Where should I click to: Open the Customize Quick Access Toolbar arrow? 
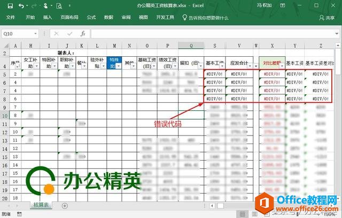[x=69, y=6]
